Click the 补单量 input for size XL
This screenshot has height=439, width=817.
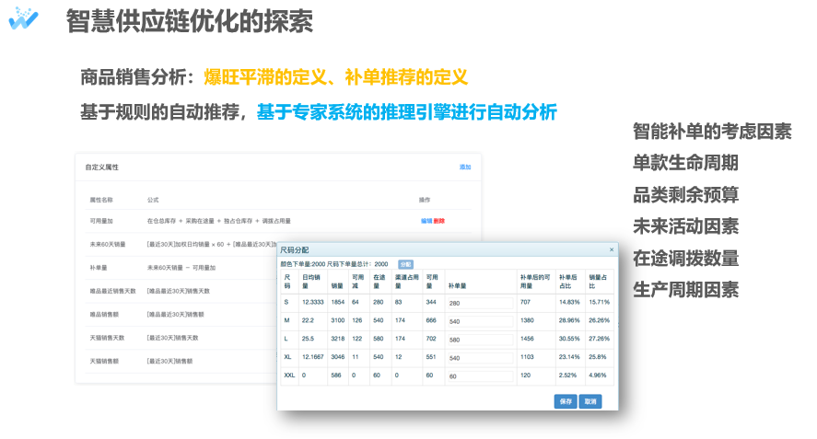coord(481,358)
